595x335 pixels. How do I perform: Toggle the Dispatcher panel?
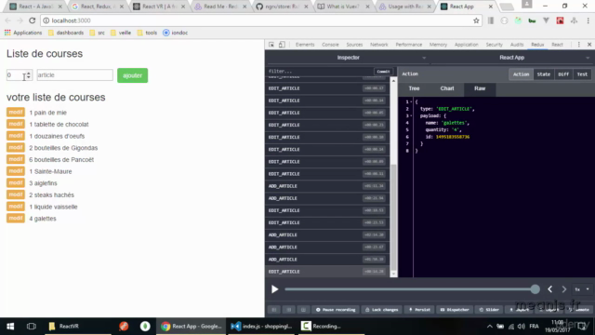pos(455,310)
